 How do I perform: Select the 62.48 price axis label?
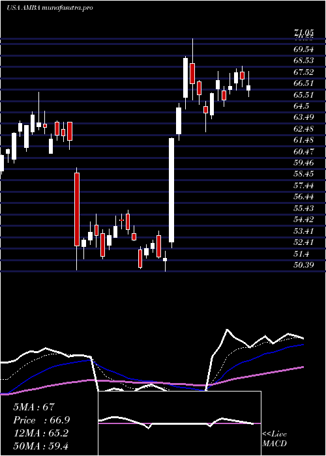coord(304,129)
